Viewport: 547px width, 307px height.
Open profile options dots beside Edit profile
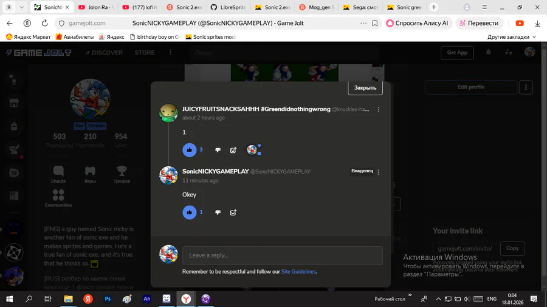tap(526, 87)
